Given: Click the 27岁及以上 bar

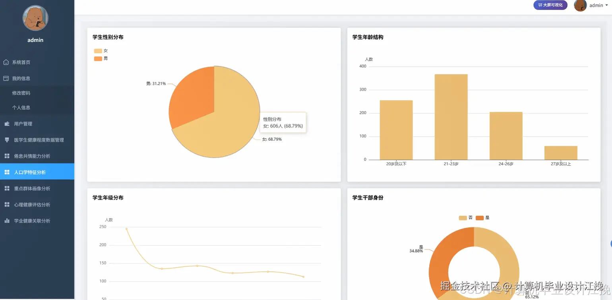Looking at the screenshot, I should (561, 153).
